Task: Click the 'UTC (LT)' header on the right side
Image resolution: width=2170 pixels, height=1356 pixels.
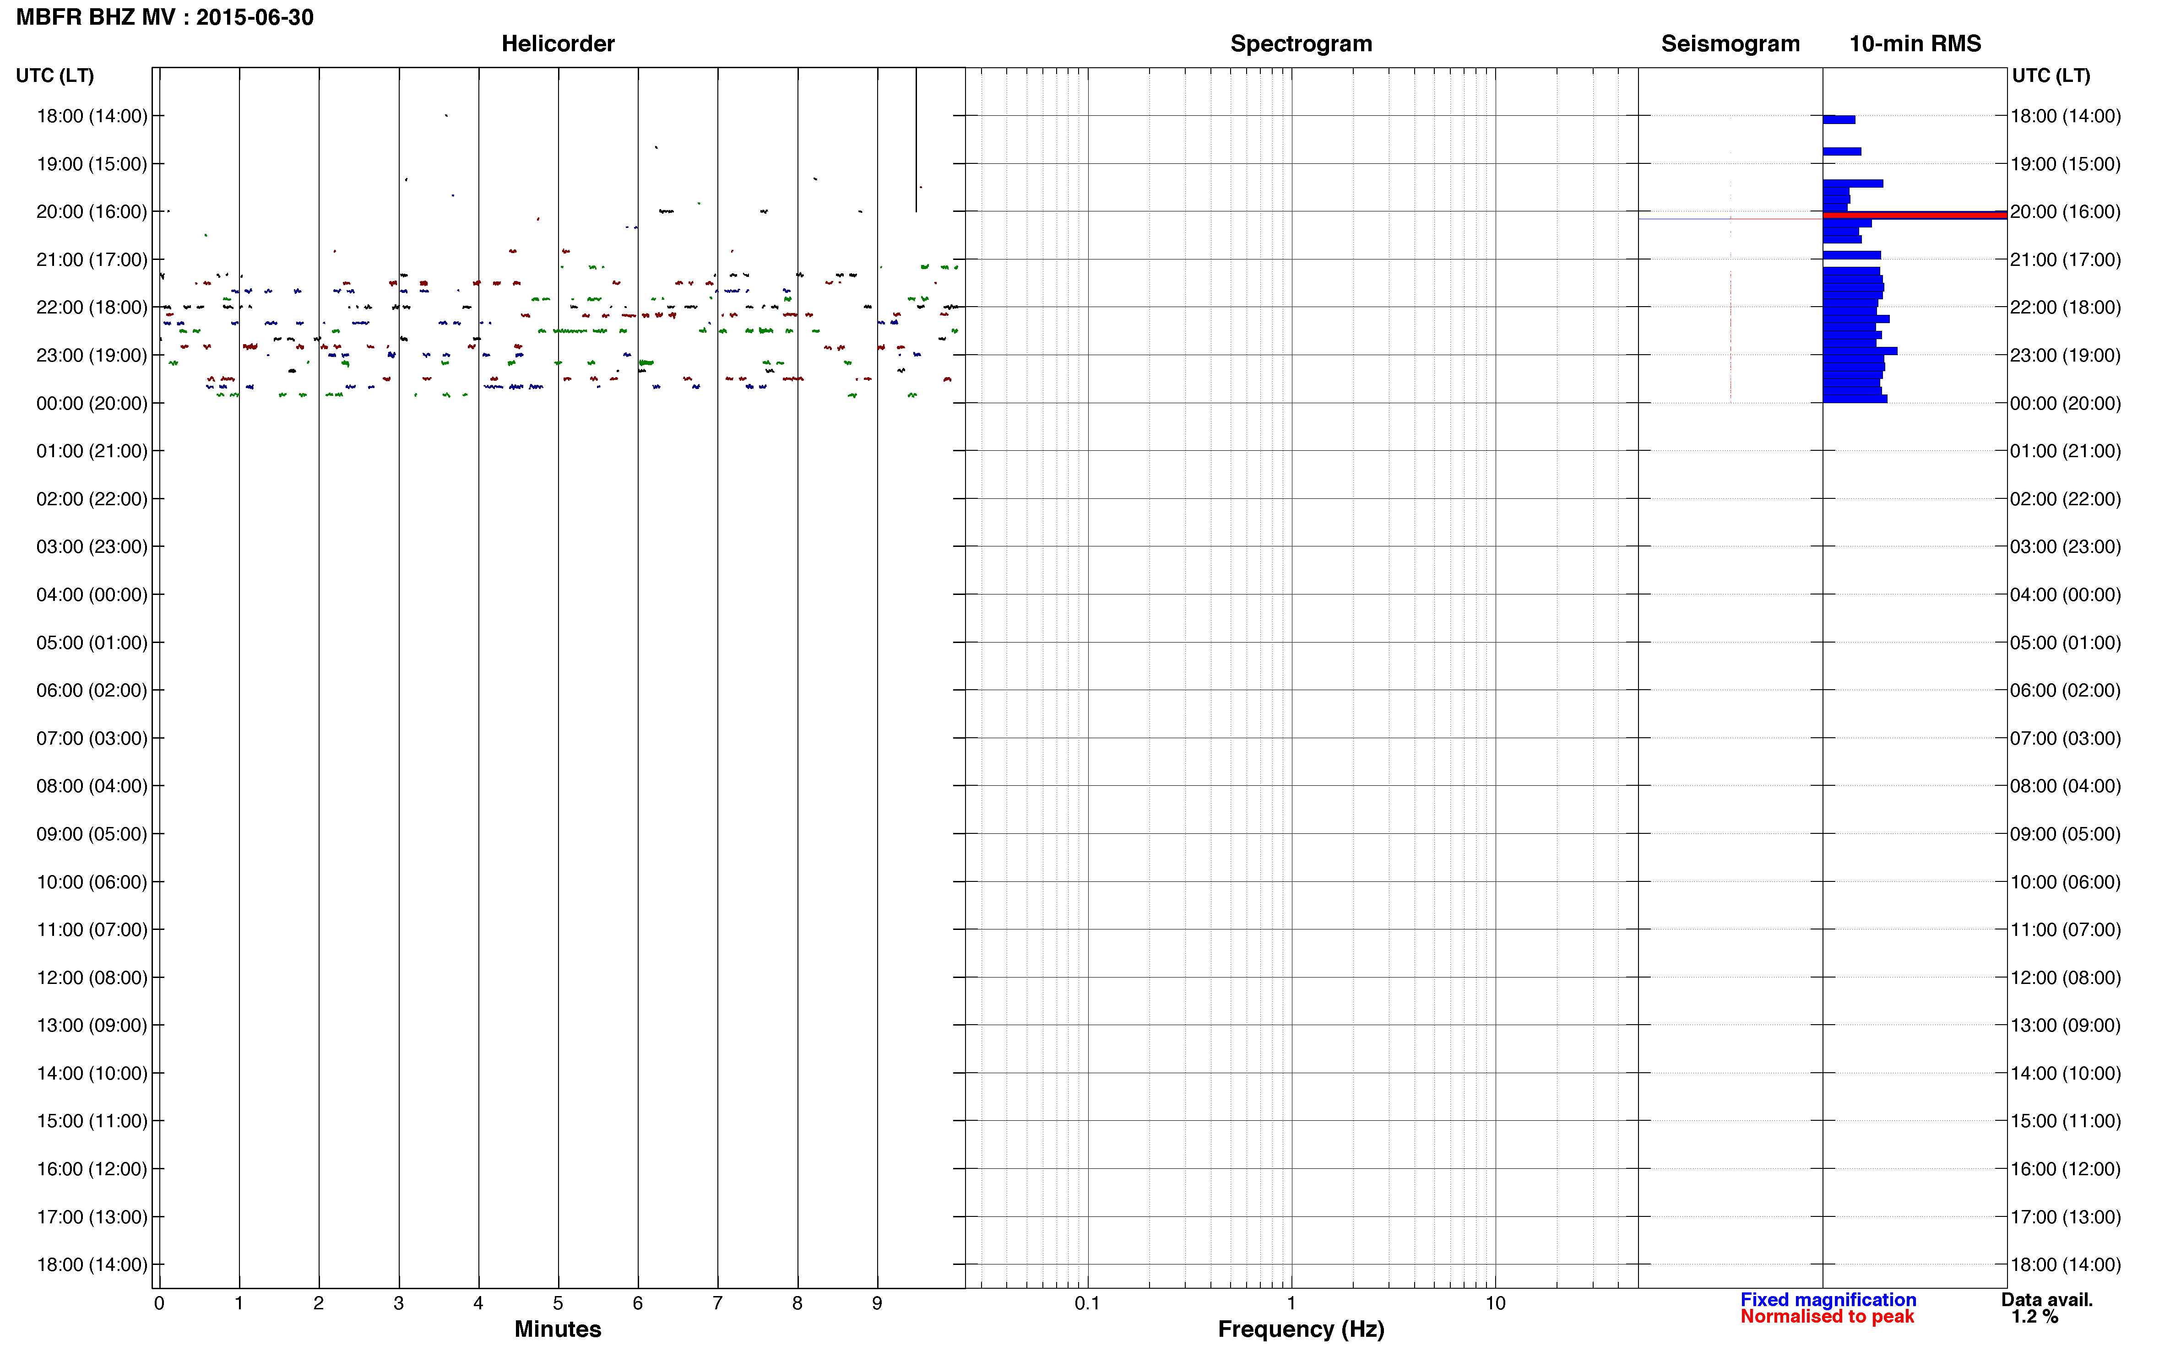Action: [x=2051, y=76]
